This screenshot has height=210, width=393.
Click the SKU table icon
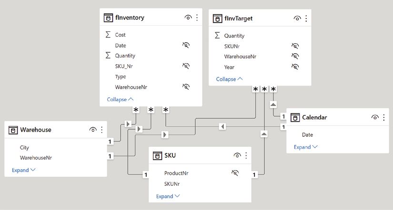[x=157, y=156]
